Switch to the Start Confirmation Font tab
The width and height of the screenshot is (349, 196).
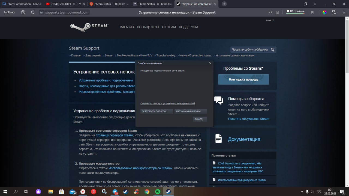click(x=22, y=4)
